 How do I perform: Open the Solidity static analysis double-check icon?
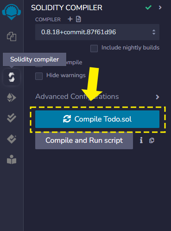pos(12,118)
